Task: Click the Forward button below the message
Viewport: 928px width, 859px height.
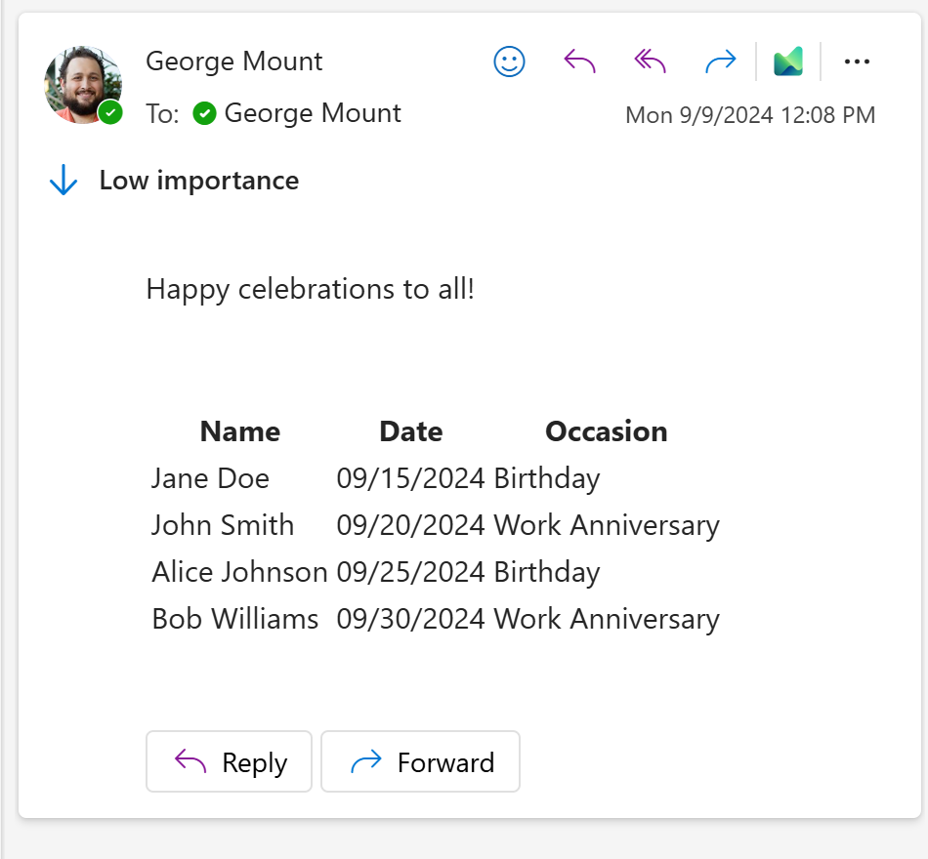Action: [421, 761]
